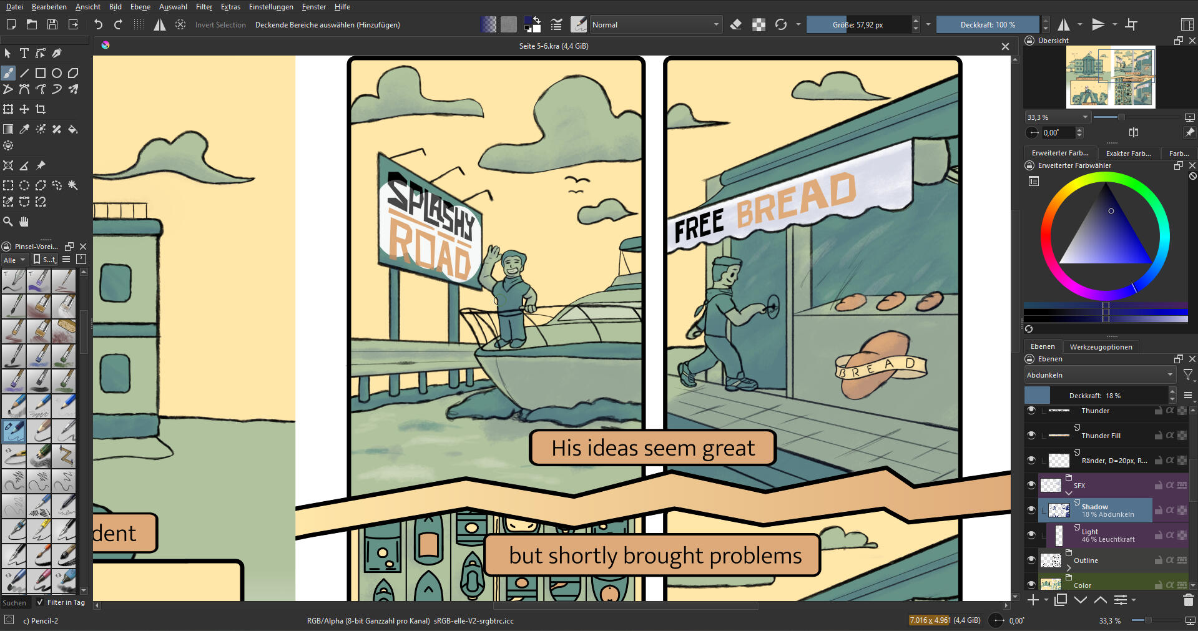
Task: Click the layer Deckkraft 18 % slider
Action: (1109, 396)
